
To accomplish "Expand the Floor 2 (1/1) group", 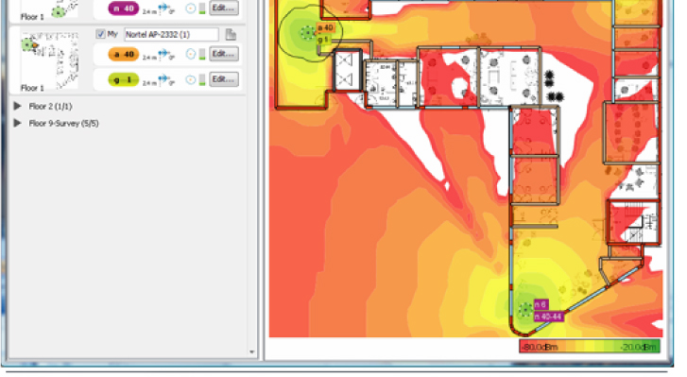I will pos(18,106).
